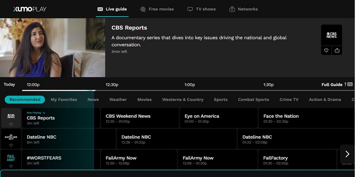Select the Weather category

click(x=118, y=100)
